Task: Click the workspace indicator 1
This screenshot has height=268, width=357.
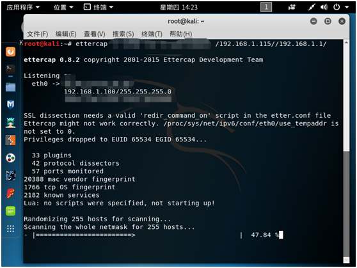Action: [266, 7]
